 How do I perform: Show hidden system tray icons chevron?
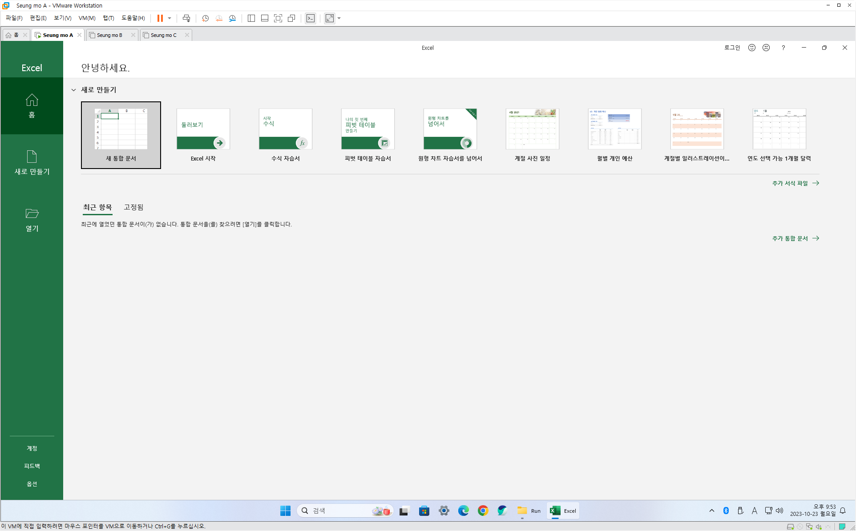712,511
